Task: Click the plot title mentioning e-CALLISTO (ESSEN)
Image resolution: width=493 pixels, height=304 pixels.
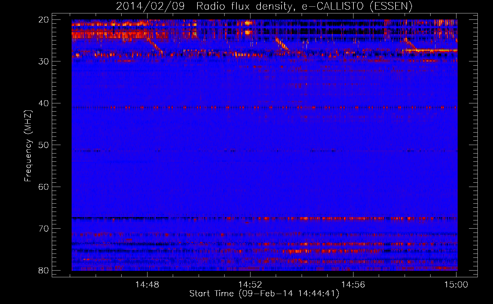Action: coord(264,6)
